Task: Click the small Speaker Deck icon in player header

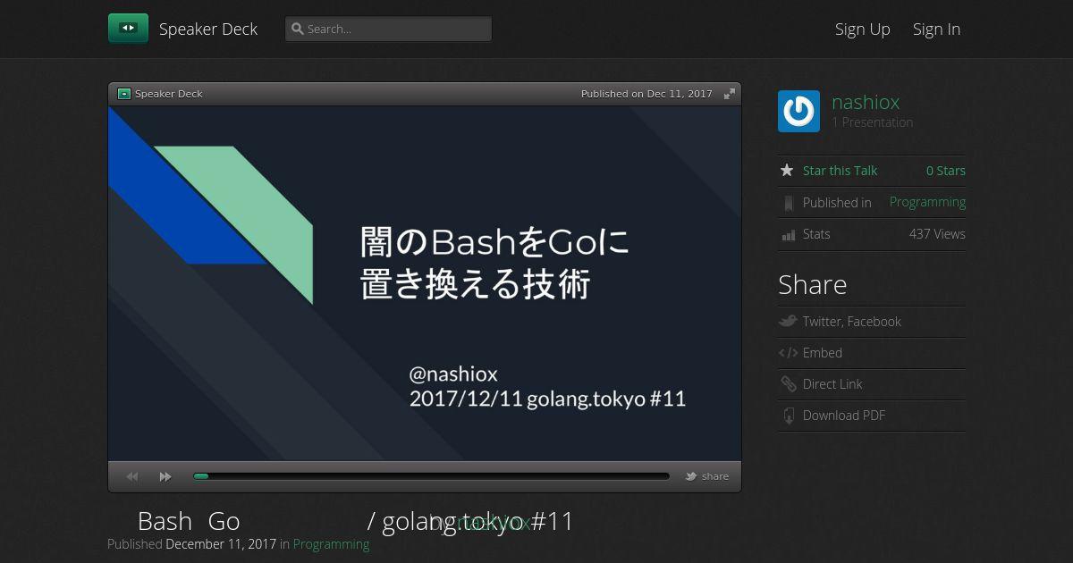Action: coord(124,94)
